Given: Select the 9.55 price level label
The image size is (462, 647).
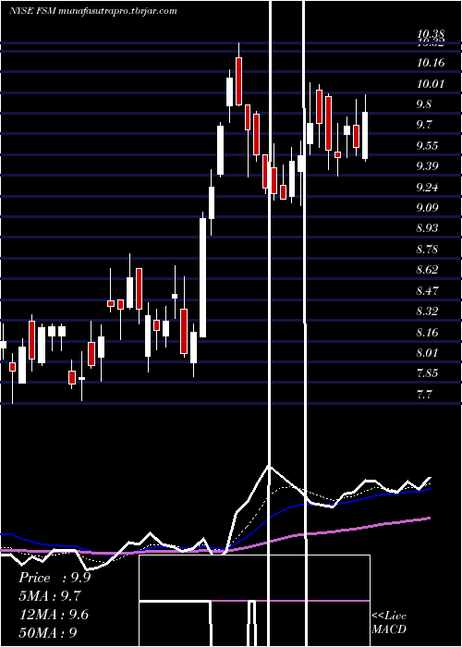Looking at the screenshot, I should click(429, 146).
